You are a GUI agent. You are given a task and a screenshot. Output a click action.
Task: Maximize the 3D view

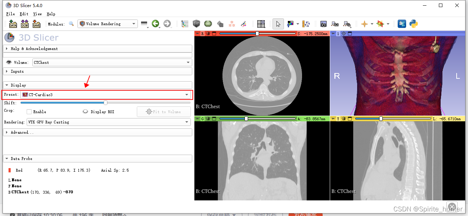[350, 34]
